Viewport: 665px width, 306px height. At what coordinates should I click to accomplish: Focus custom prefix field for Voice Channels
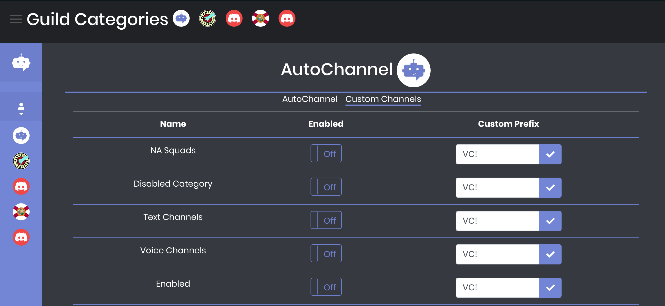pos(498,254)
